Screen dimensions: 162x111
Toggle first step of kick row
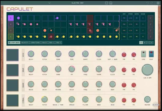[19, 18]
